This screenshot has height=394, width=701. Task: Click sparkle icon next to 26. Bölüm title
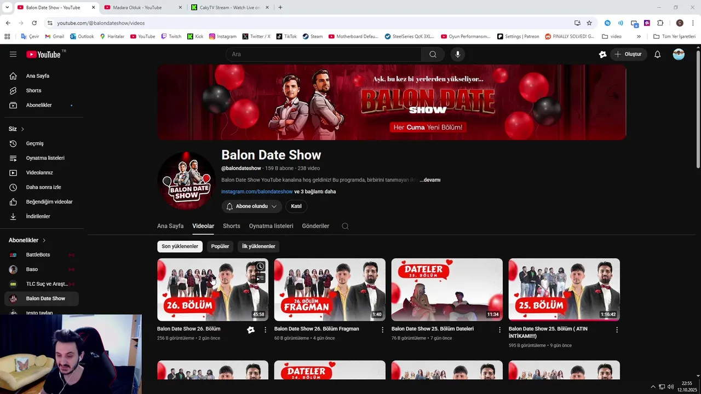coord(251,330)
